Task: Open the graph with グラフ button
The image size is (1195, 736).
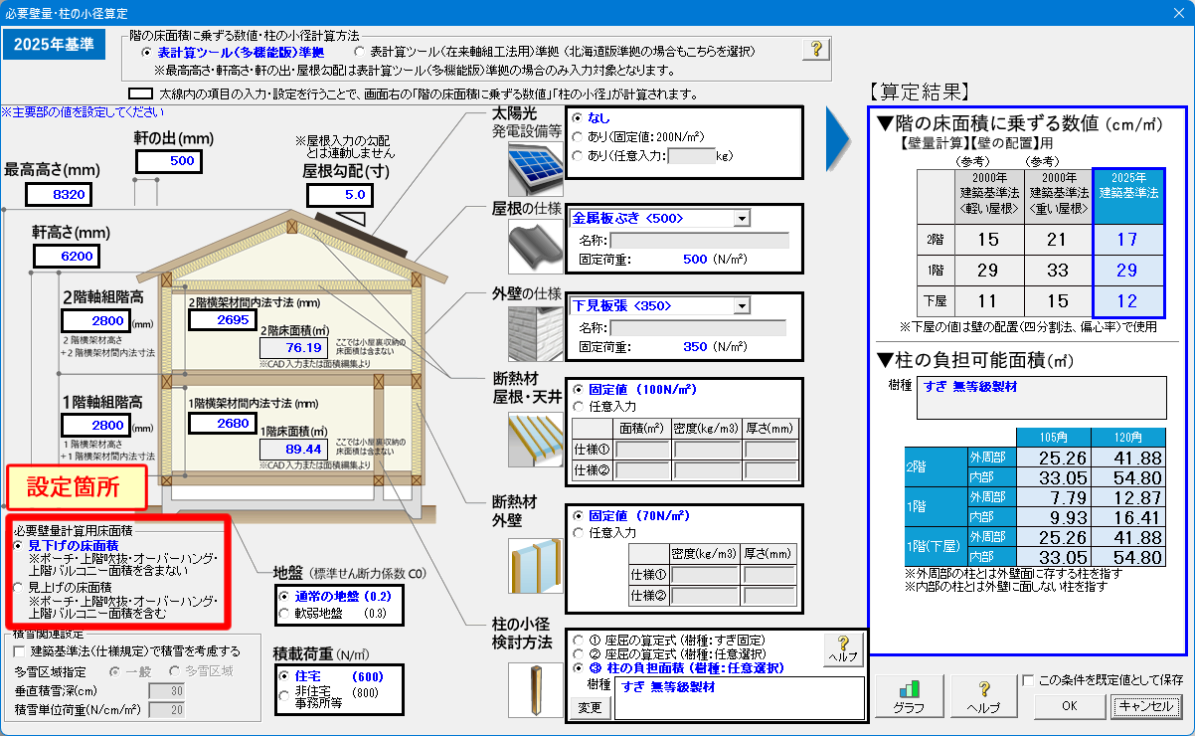Action: tap(909, 695)
